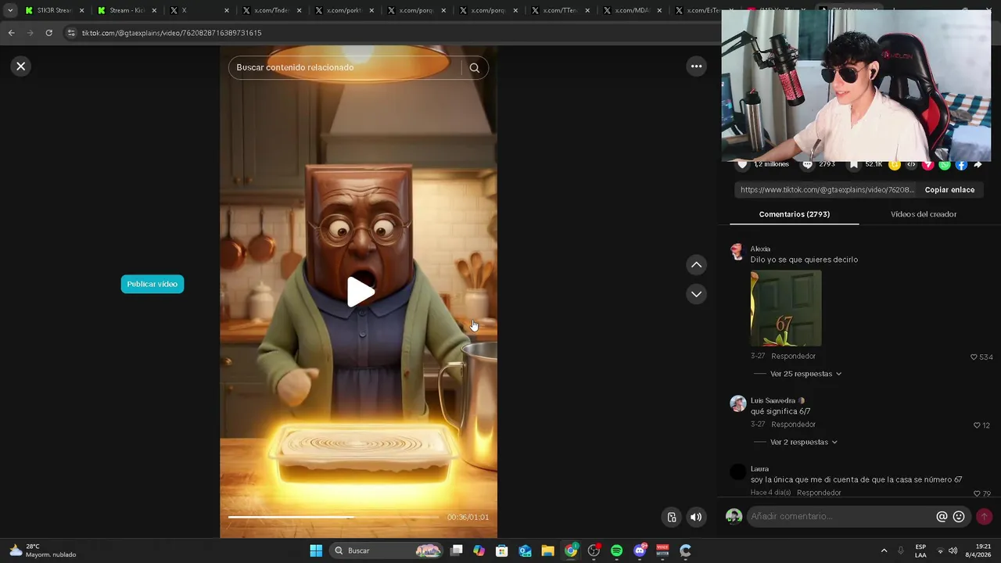Image resolution: width=1001 pixels, height=563 pixels.
Task: Open Spotify from the taskbar
Action: 616,550
